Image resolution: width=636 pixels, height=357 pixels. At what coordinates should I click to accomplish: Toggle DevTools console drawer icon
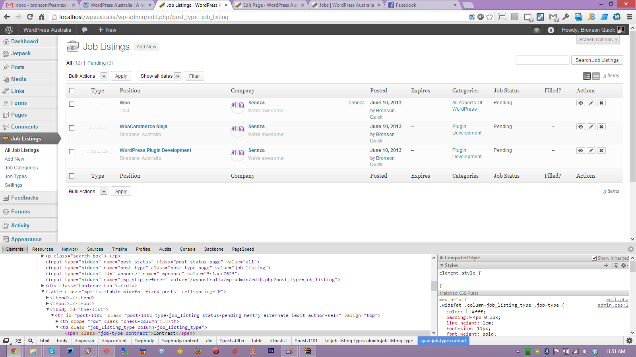click(x=18, y=341)
